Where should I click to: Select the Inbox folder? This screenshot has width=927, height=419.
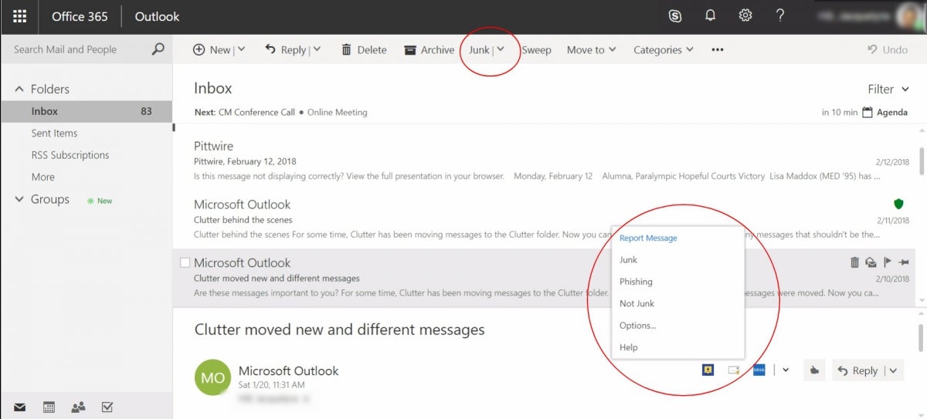tap(87, 111)
